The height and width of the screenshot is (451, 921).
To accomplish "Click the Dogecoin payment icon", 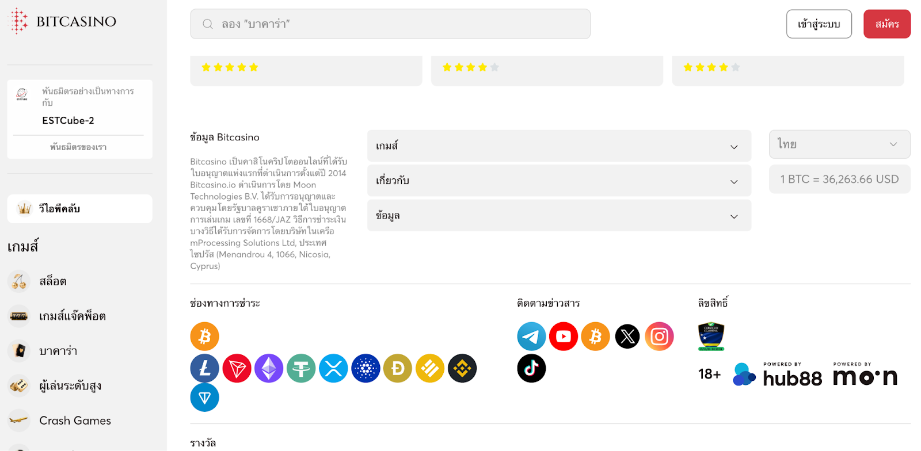I will pyautogui.click(x=398, y=368).
